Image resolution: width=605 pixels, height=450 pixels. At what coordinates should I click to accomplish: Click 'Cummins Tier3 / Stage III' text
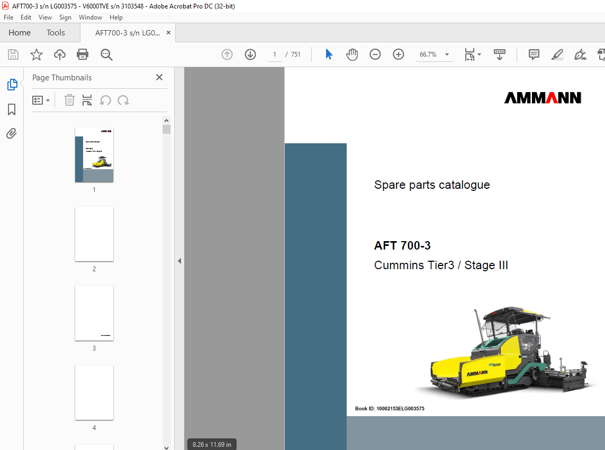441,265
